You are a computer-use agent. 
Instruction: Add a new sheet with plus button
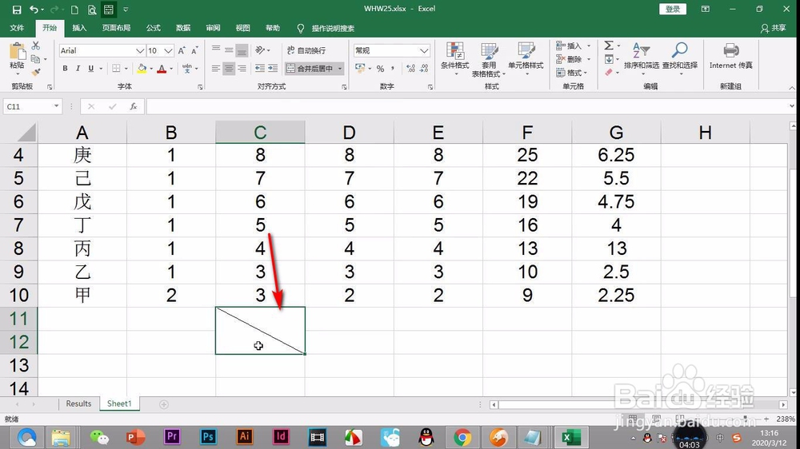coord(164,404)
